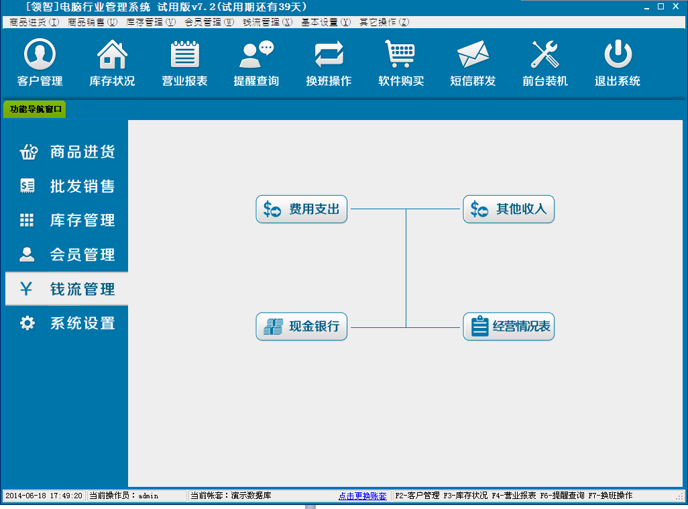Viewport: 688px width, 509px height.
Task: Click the grid icon beside 库存管理
Action: pos(27,220)
